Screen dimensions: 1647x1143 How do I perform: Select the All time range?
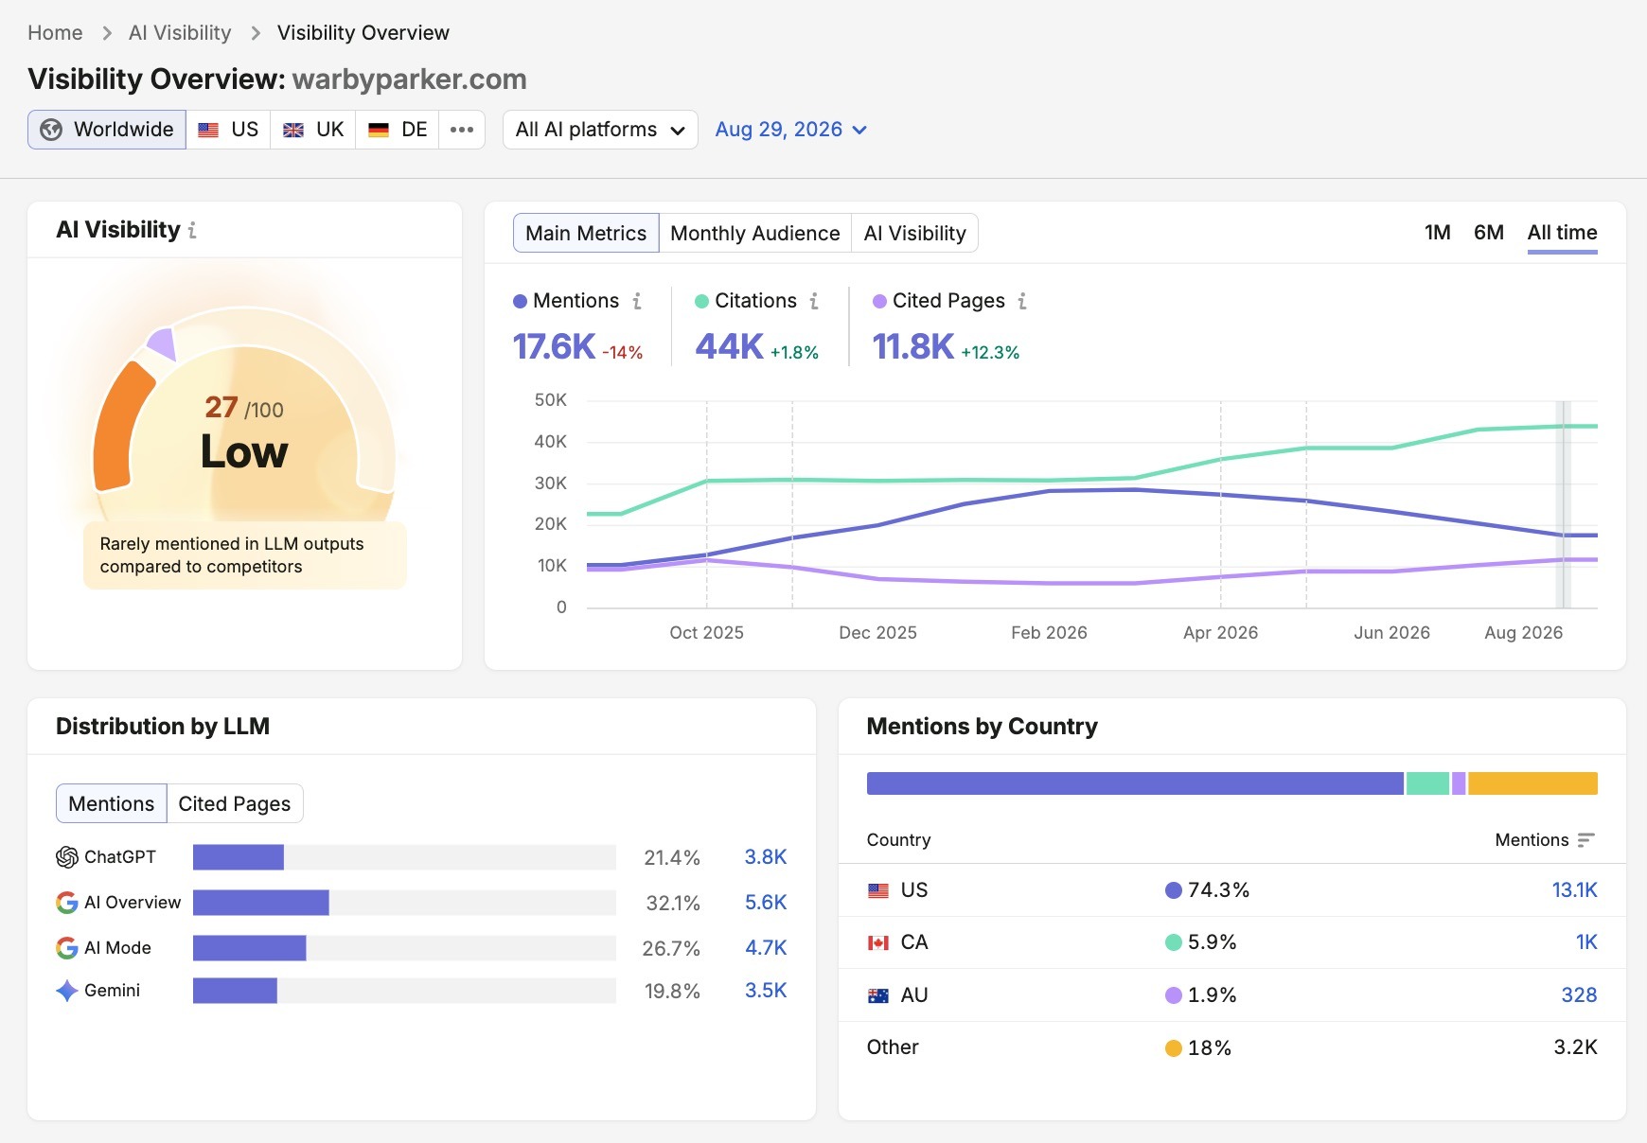[1562, 233]
